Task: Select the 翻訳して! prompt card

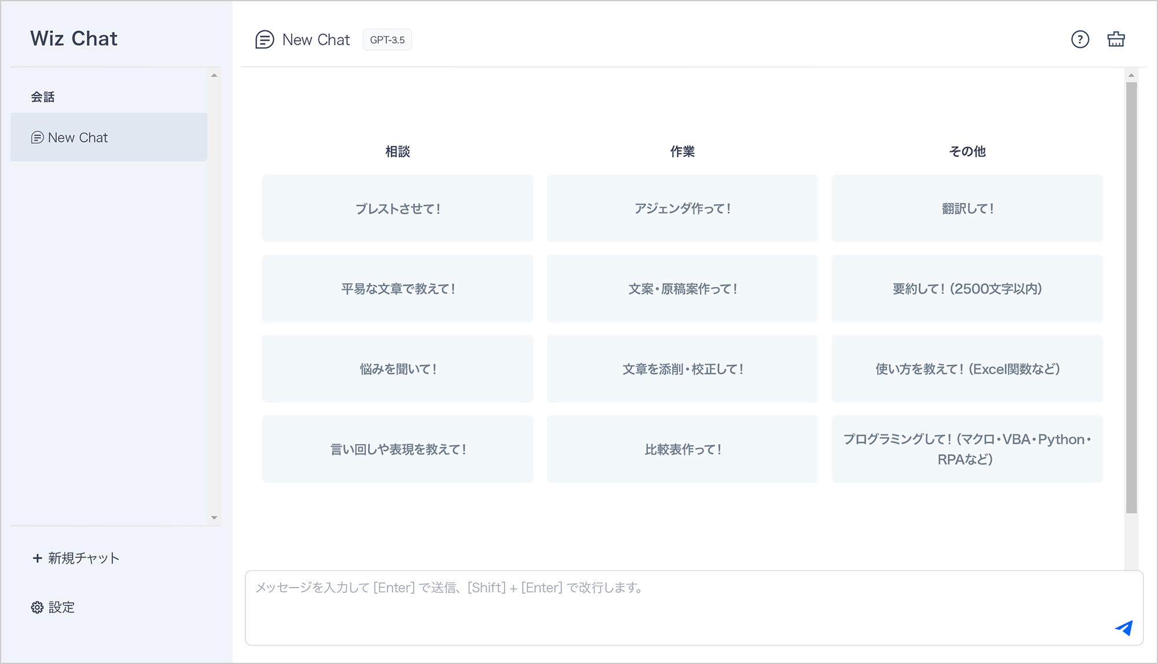Action: [x=967, y=208]
